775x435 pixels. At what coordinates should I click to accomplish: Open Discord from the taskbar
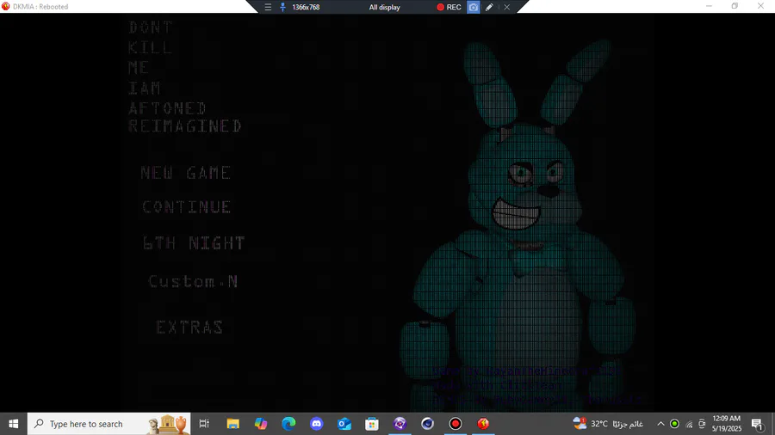pyautogui.click(x=316, y=424)
